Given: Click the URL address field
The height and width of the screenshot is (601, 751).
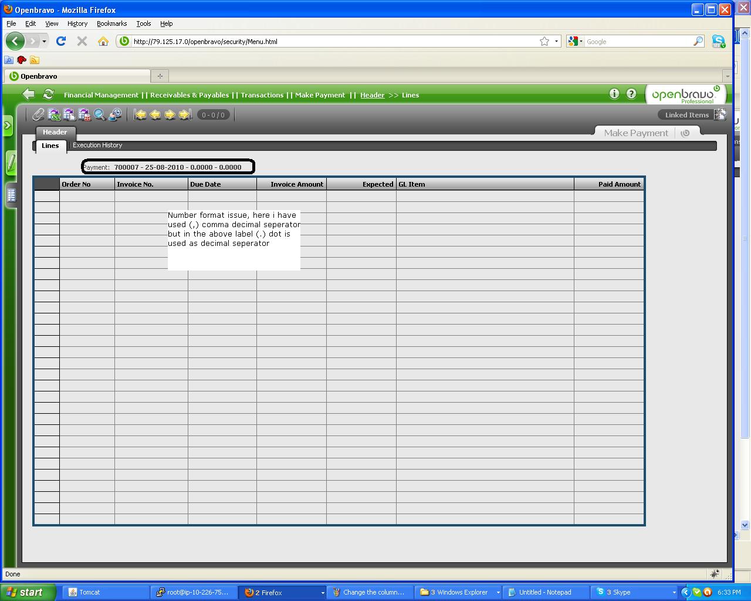Looking at the screenshot, I should [334, 42].
